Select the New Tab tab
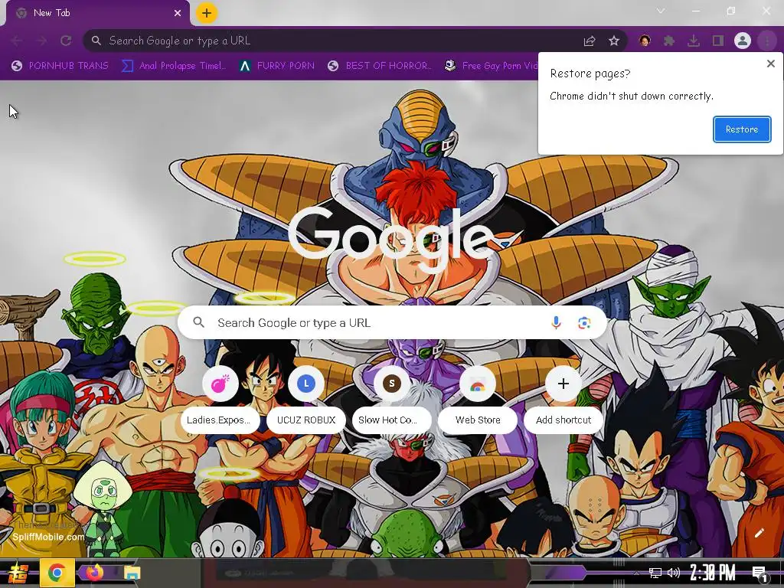Viewport: 784px width, 588px height. [98, 13]
